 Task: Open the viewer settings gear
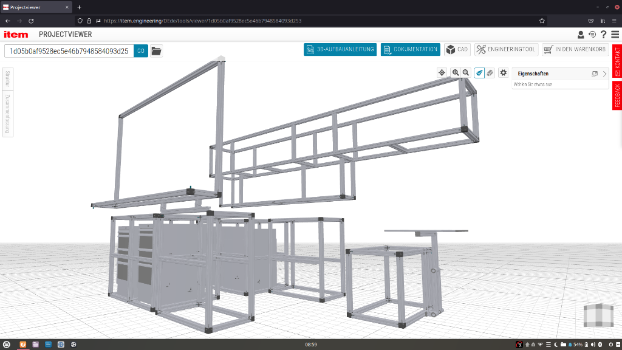pos(504,73)
